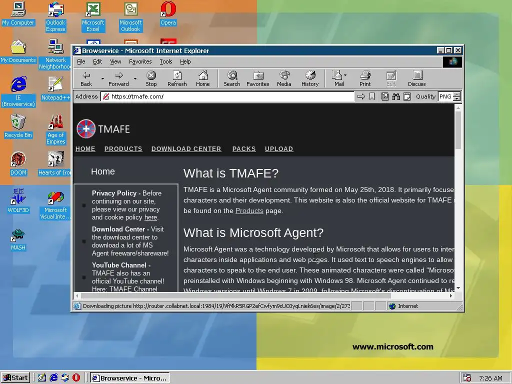Go to Home page via toolbar
Viewport: 512px width, 384px height.
[203, 78]
